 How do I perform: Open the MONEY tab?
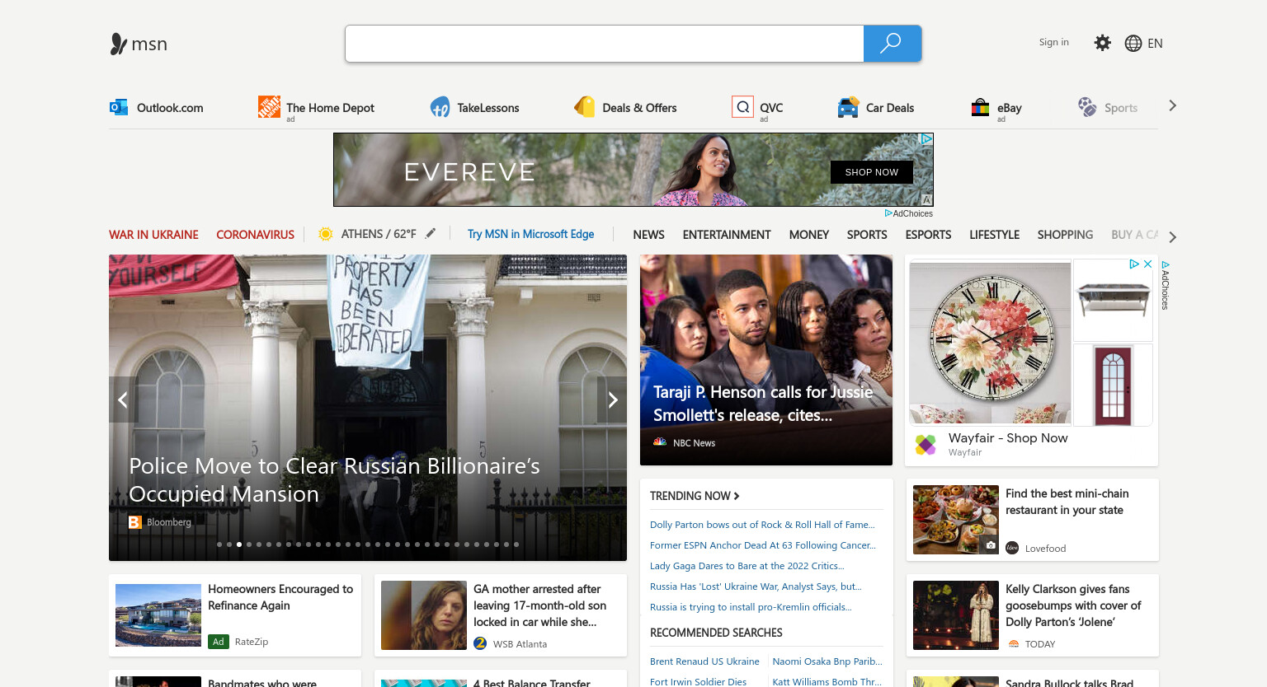pyautogui.click(x=809, y=235)
